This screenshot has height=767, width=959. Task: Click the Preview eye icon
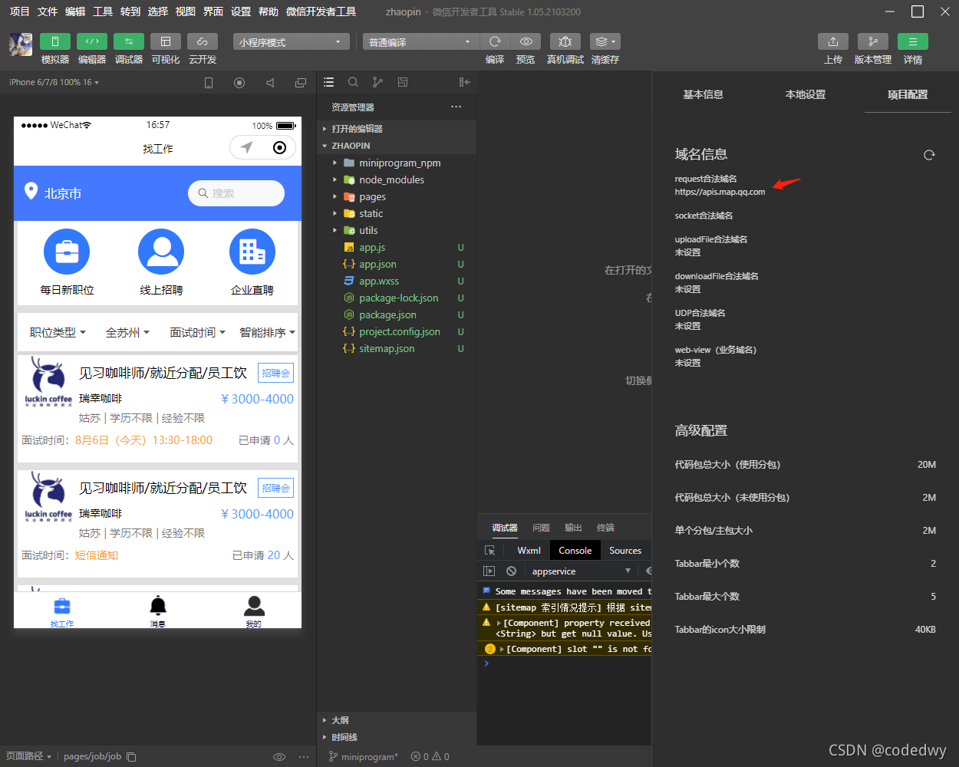point(526,41)
